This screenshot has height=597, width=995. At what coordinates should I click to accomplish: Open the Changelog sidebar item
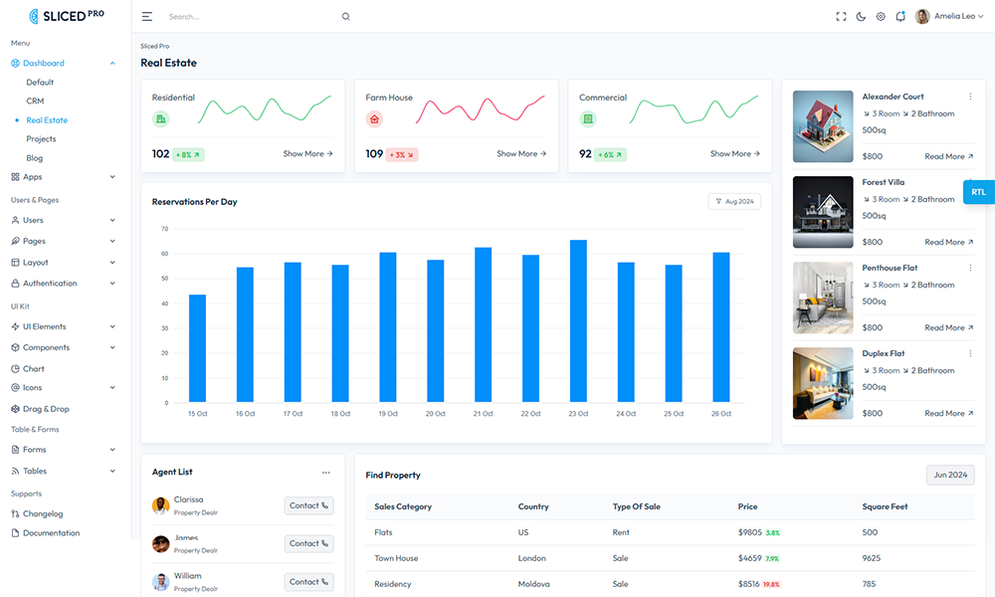43,513
